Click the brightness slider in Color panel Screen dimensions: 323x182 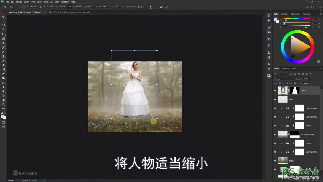pyautogui.click(x=296, y=26)
